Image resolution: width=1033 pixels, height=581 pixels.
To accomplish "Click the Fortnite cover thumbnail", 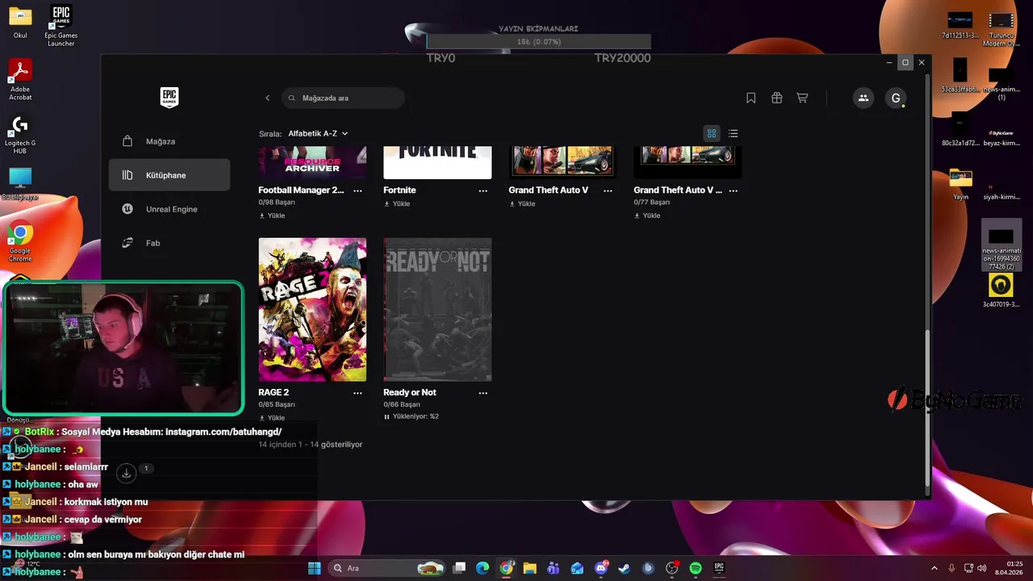I will [437, 162].
